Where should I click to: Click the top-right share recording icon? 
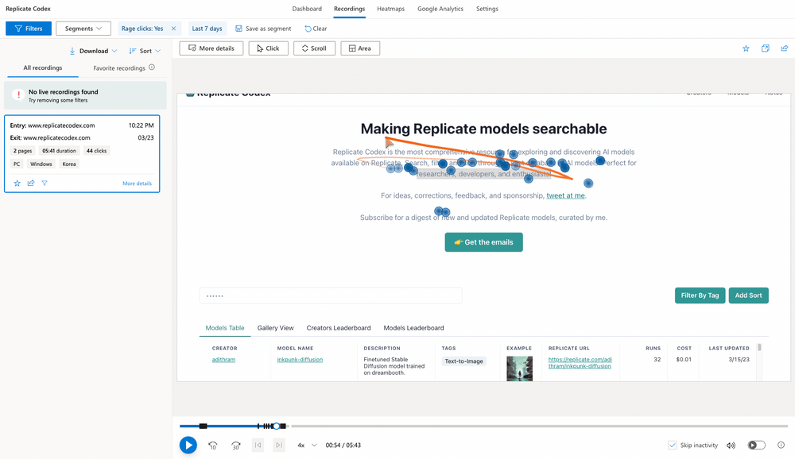785,48
